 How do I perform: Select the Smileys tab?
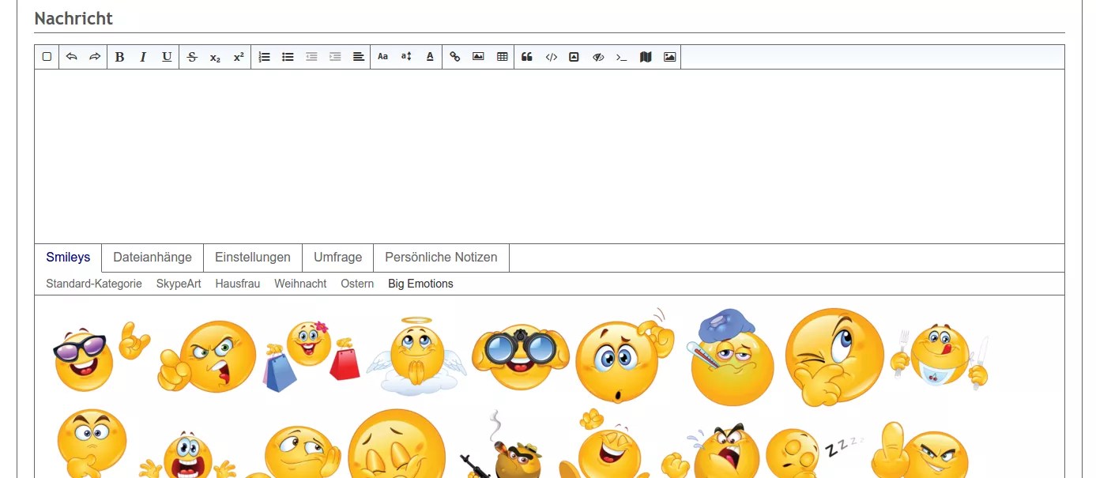tap(68, 258)
